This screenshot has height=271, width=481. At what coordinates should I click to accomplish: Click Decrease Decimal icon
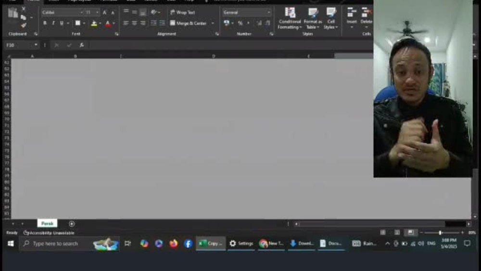268,23
